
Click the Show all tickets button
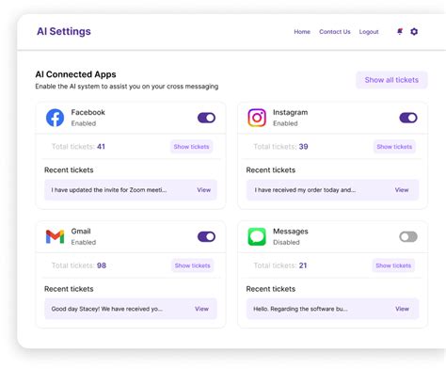(391, 80)
